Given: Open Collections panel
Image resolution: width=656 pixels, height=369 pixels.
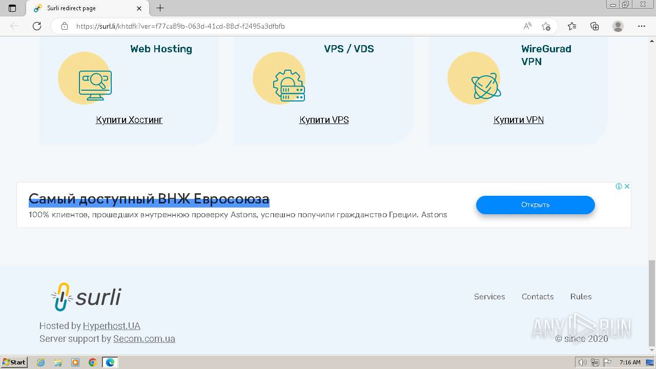Looking at the screenshot, I should (x=594, y=26).
